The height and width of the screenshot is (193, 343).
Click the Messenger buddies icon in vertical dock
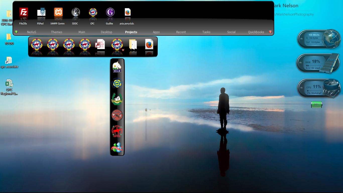117,148
